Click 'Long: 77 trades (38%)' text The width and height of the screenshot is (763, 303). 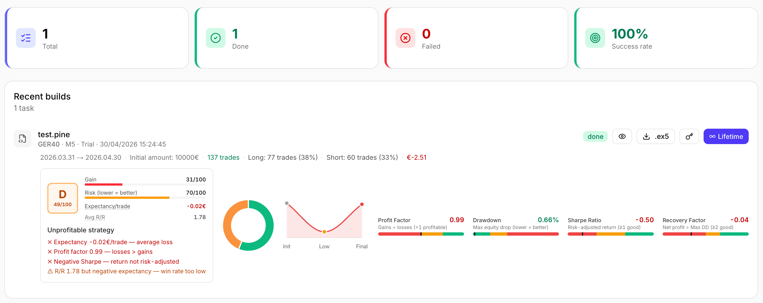[282, 158]
